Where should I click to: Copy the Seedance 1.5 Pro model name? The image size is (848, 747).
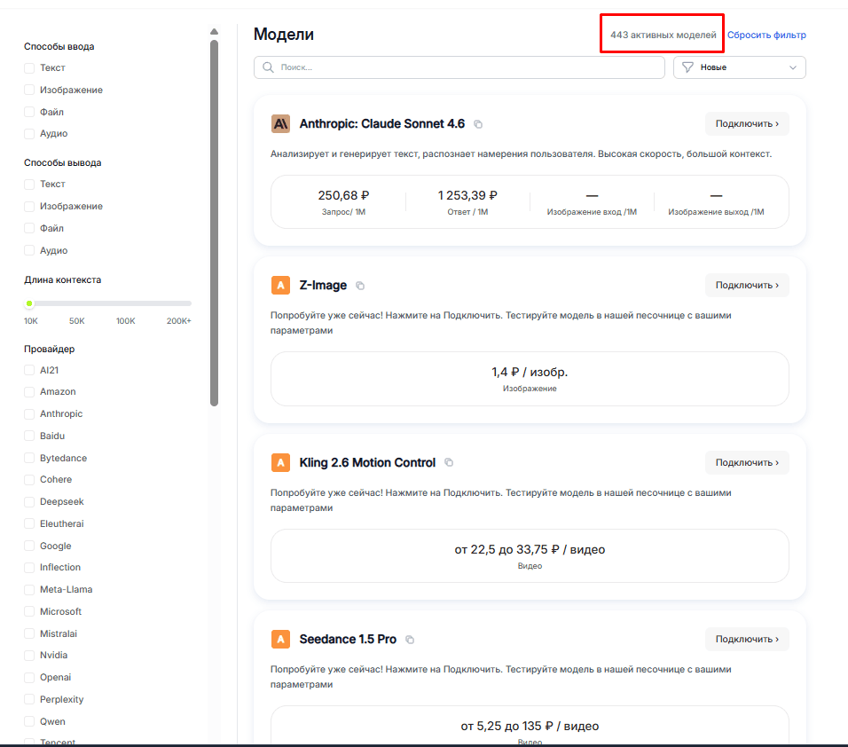click(410, 640)
